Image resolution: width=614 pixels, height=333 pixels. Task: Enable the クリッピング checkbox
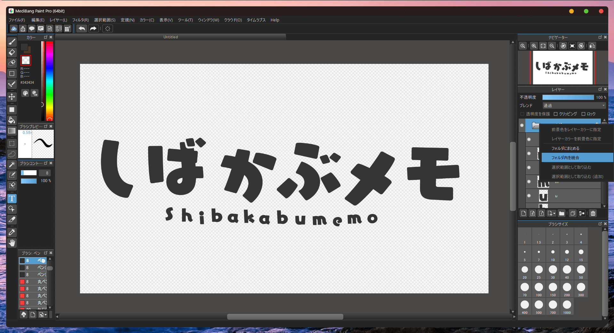click(556, 114)
